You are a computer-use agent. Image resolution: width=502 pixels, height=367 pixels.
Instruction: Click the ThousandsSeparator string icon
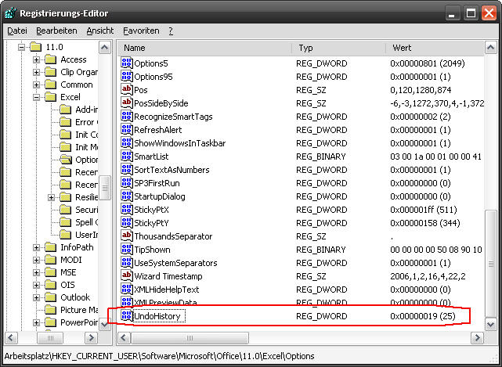tap(127, 236)
